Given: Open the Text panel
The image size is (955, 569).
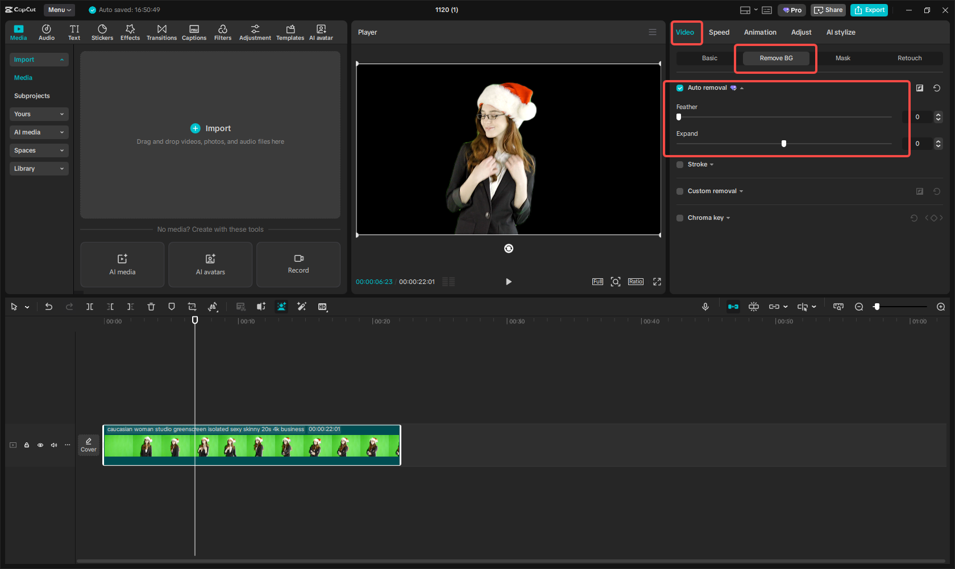Looking at the screenshot, I should pos(74,32).
